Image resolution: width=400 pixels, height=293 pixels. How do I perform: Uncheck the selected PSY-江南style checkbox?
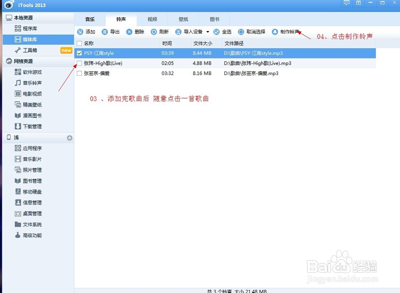pos(79,53)
